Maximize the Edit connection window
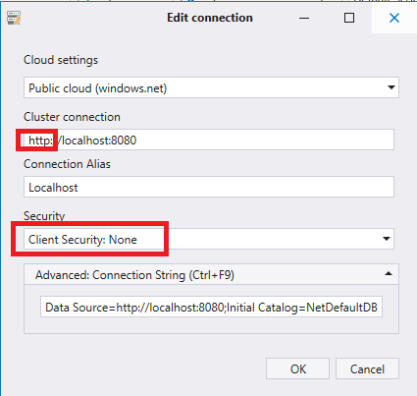The image size is (417, 396). 349,18
